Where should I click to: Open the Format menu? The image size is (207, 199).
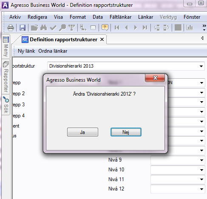click(x=78, y=17)
